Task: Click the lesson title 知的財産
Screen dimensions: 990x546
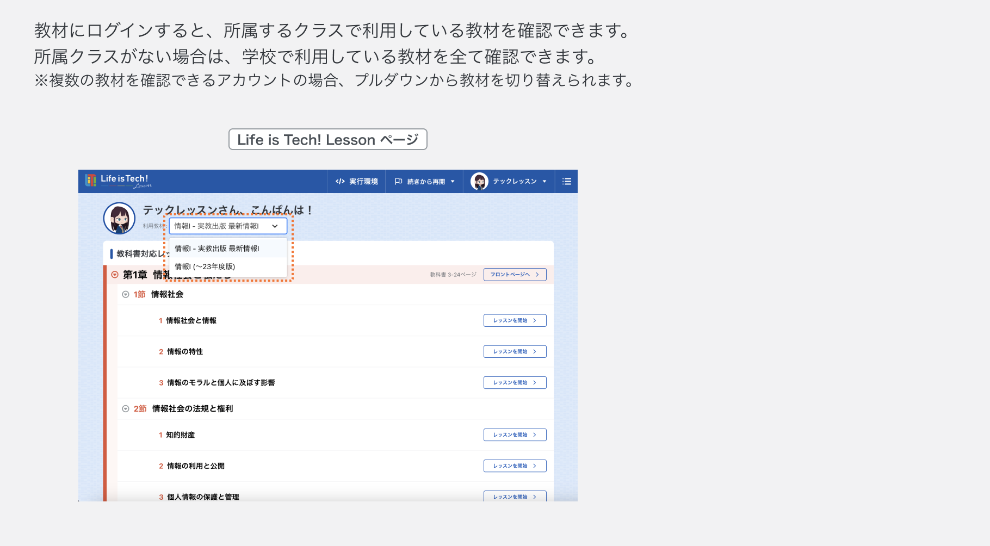Action: coord(181,435)
